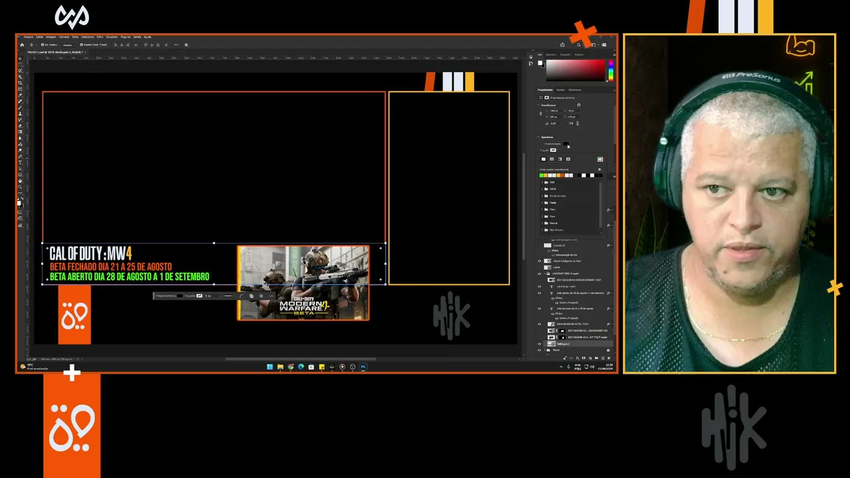Screen dimensions: 850x478
Task: Toggle the width-height constrain link
Action: pyautogui.click(x=541, y=114)
